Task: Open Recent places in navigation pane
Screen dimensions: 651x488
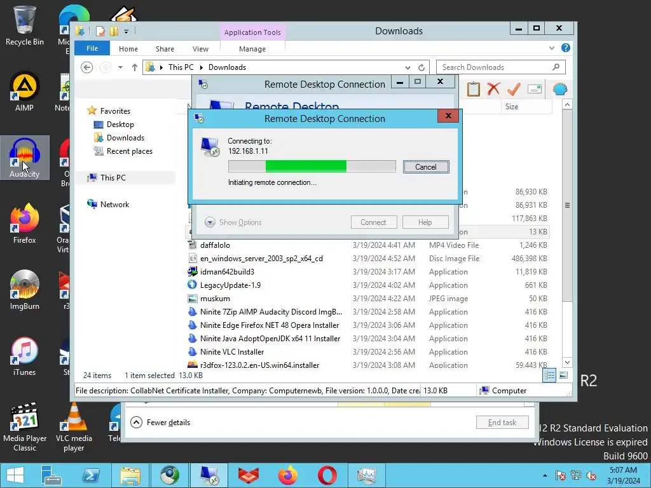Action: click(123, 151)
